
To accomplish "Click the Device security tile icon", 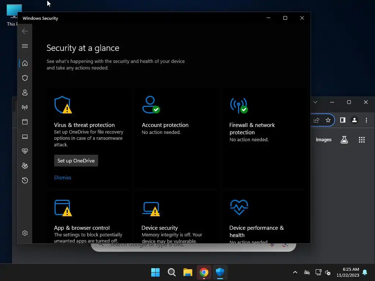I will pos(151,209).
